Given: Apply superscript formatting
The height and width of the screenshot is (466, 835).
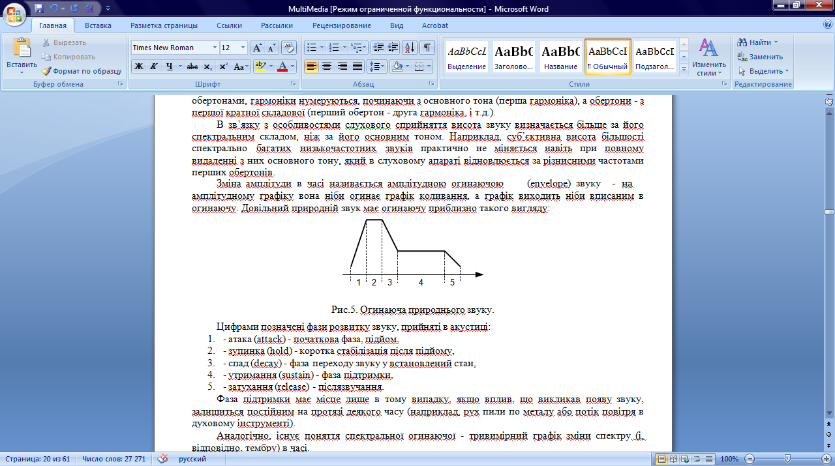Looking at the screenshot, I should 223,66.
